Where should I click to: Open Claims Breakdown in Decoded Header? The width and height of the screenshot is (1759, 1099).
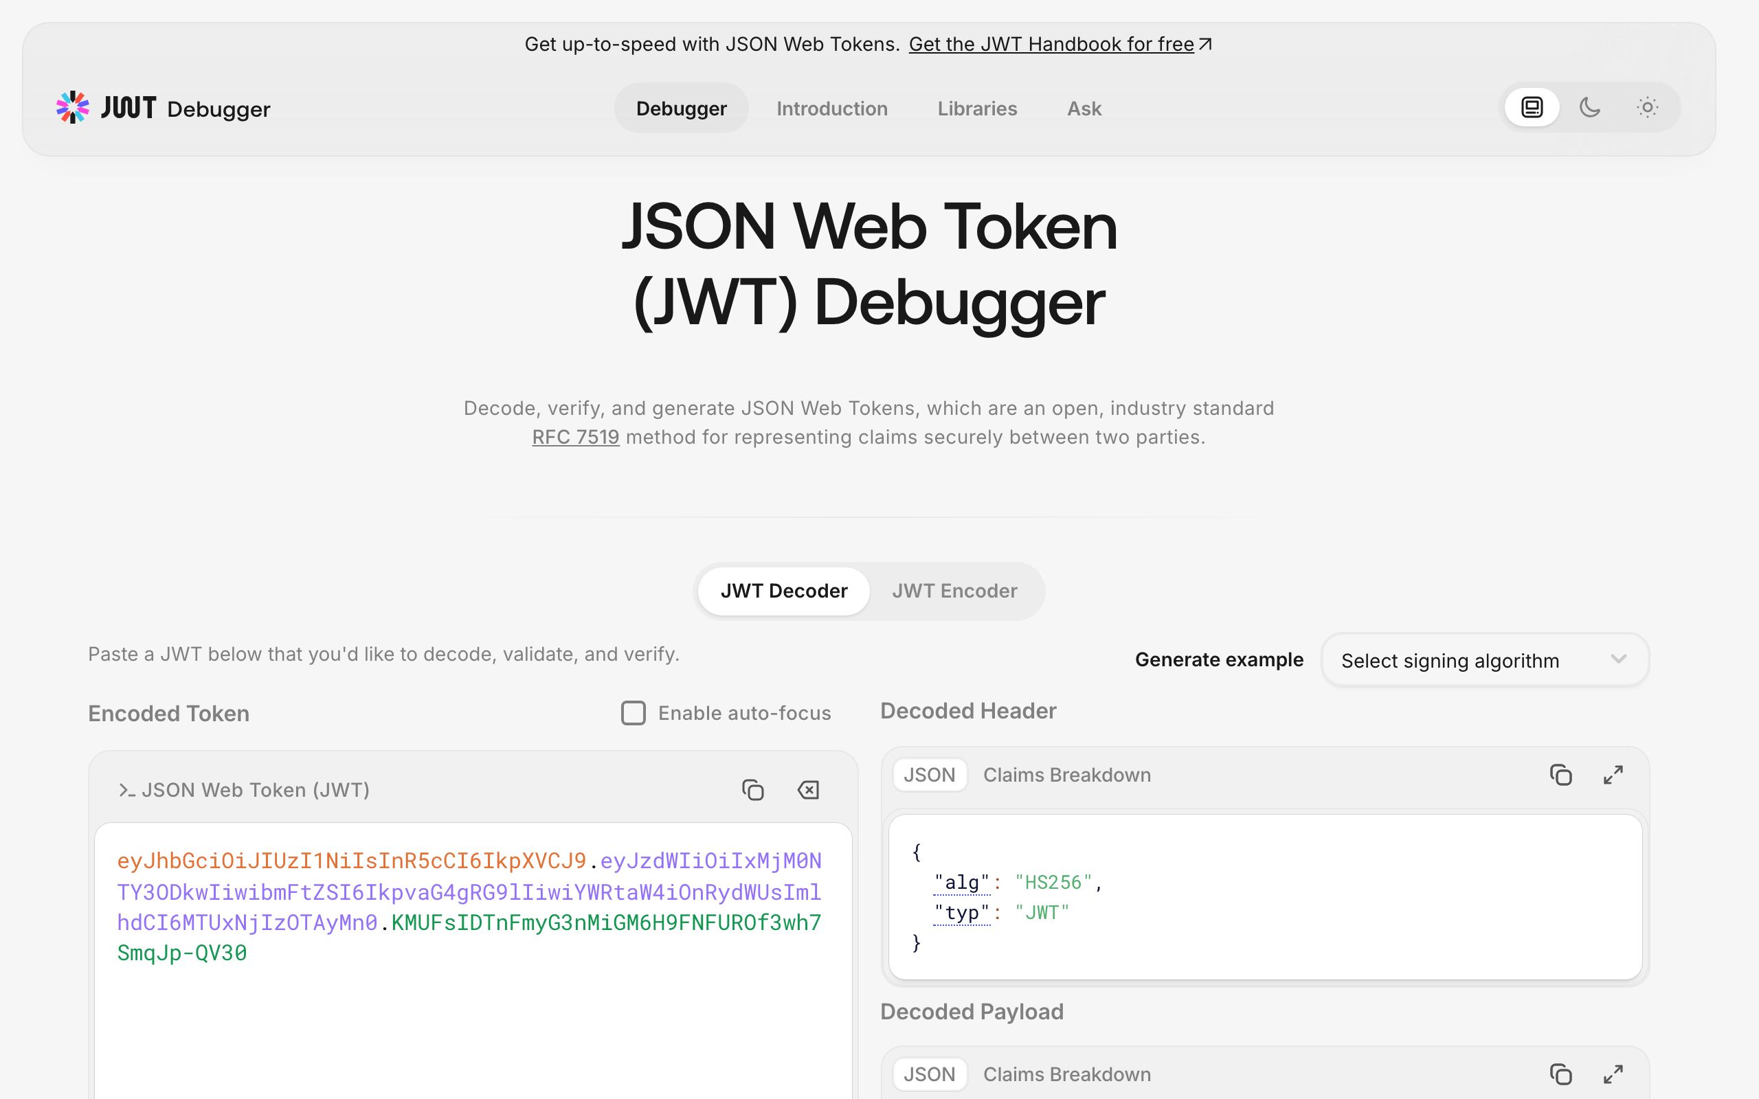click(x=1066, y=775)
